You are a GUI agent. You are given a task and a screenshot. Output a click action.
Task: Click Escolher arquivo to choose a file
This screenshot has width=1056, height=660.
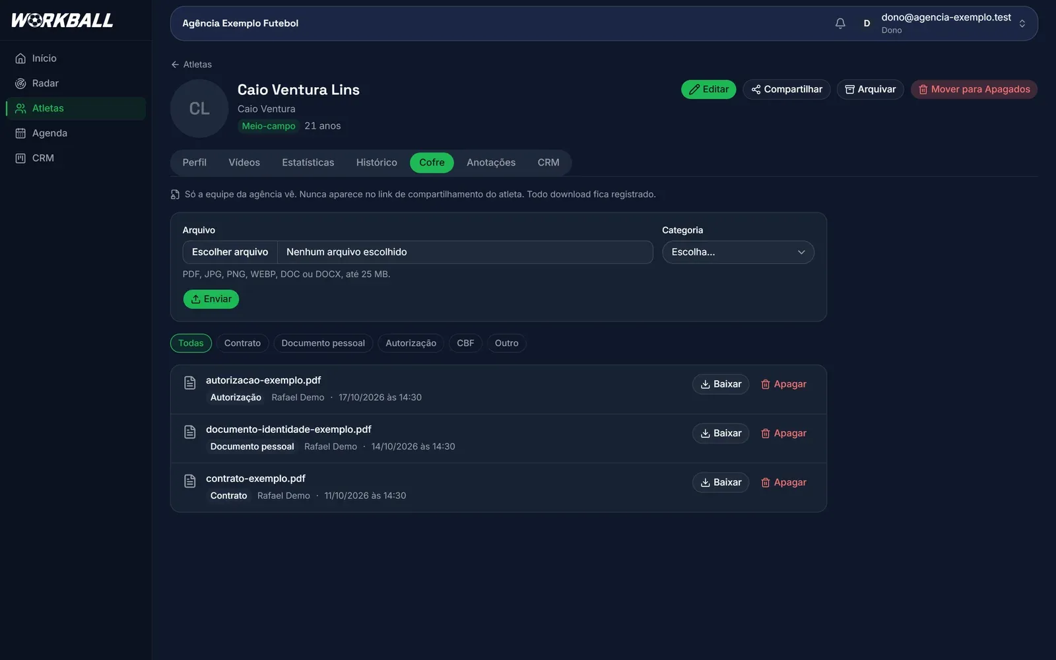[230, 252]
